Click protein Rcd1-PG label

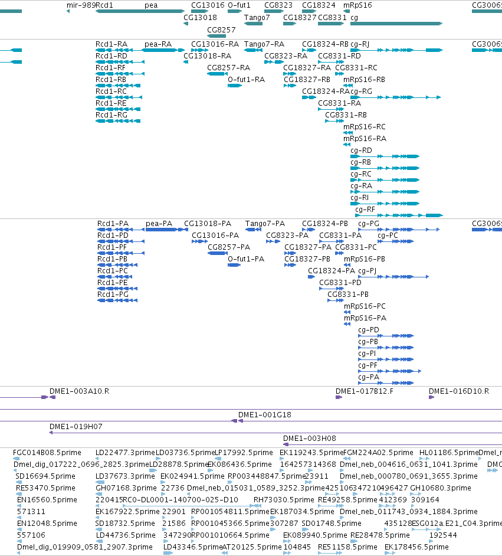coord(113,295)
